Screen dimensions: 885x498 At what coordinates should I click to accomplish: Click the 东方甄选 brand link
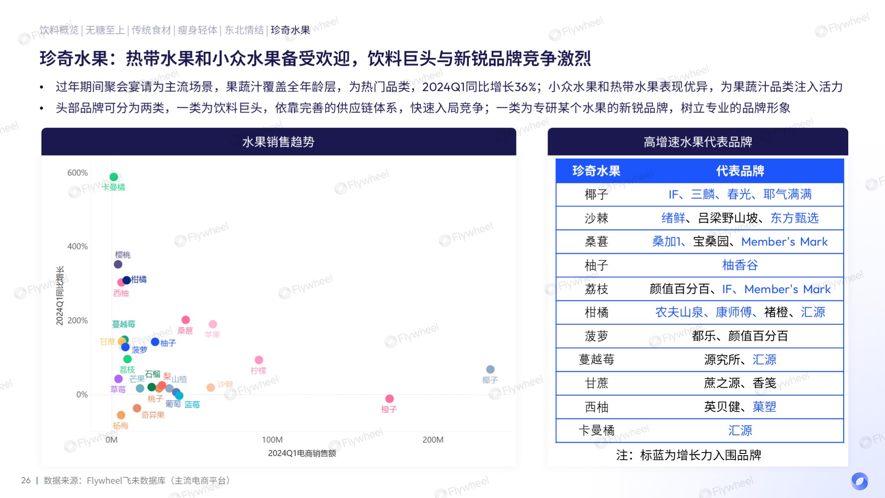pyautogui.click(x=794, y=218)
